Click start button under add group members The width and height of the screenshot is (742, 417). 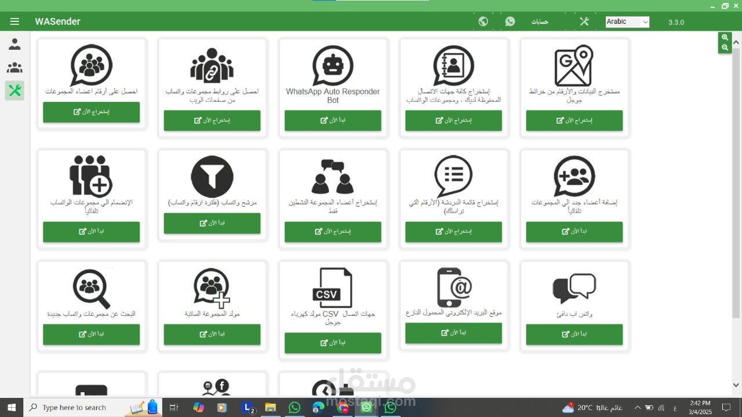(x=574, y=232)
